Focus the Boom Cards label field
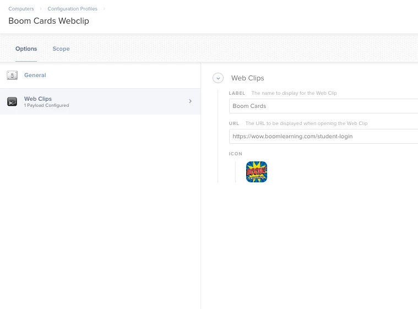This screenshot has height=309, width=418. 323,106
